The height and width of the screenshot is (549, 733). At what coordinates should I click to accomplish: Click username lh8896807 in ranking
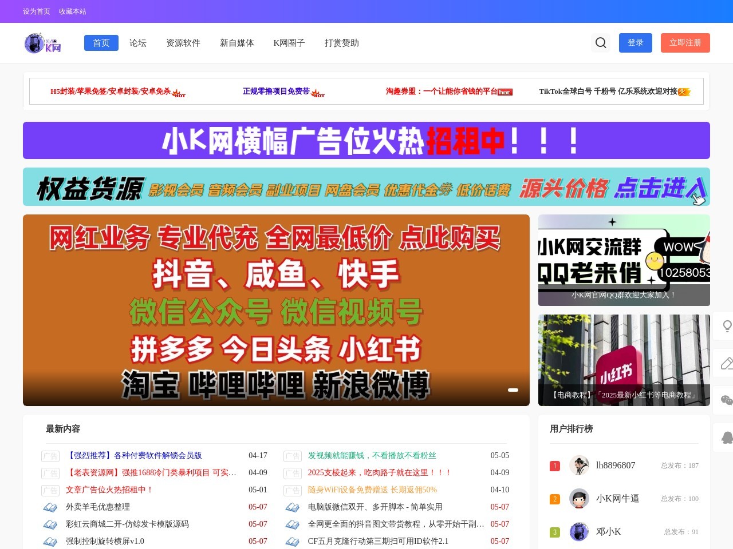(616, 466)
